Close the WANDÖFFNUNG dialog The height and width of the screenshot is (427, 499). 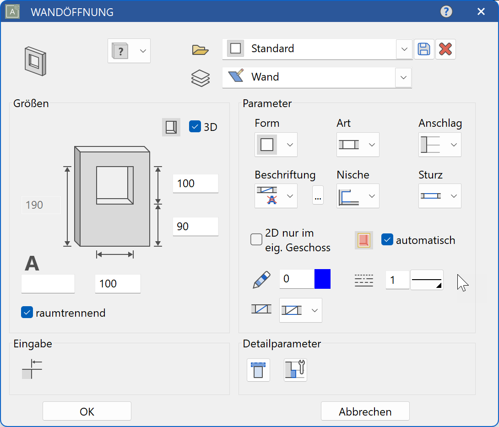pyautogui.click(x=481, y=12)
